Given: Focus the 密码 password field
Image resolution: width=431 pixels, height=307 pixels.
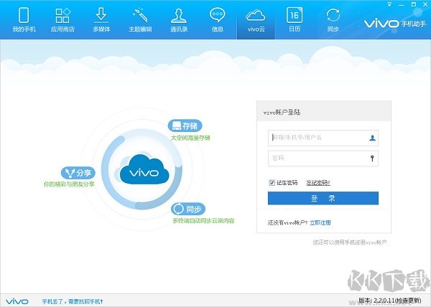Looking at the screenshot, I should coord(323,159).
